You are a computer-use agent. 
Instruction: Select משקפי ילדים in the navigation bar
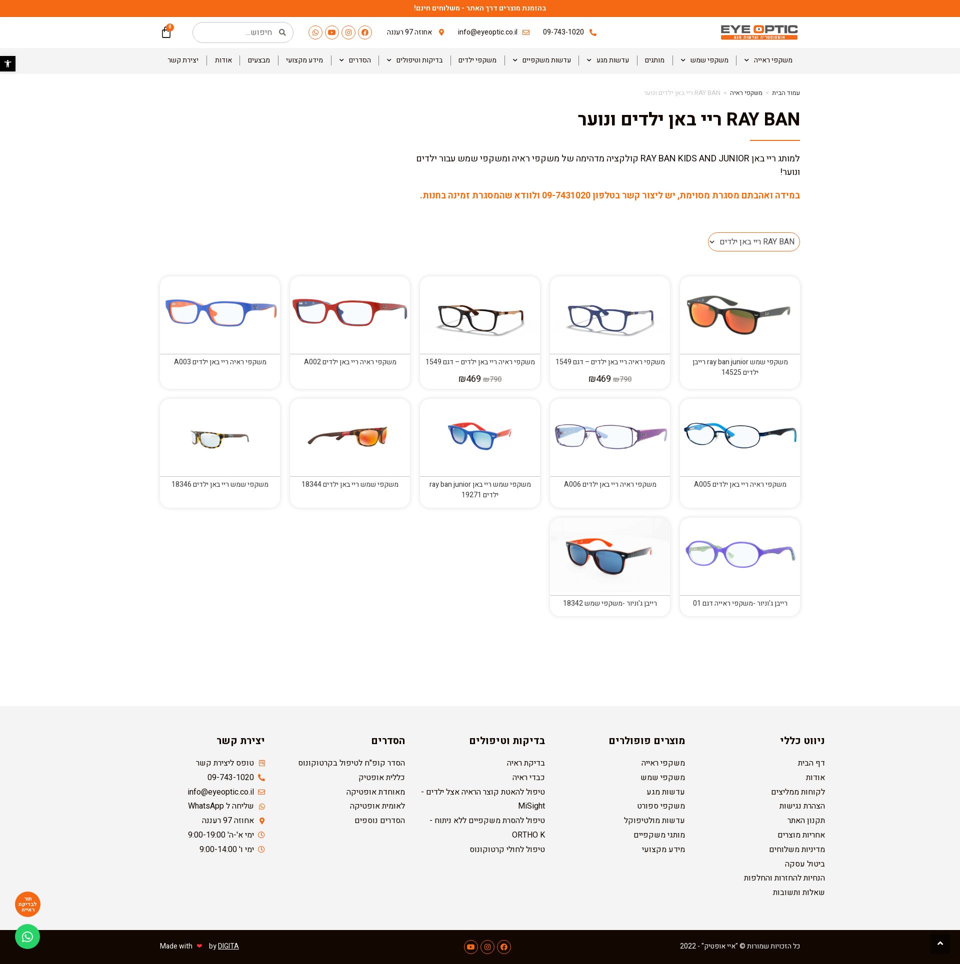point(477,60)
